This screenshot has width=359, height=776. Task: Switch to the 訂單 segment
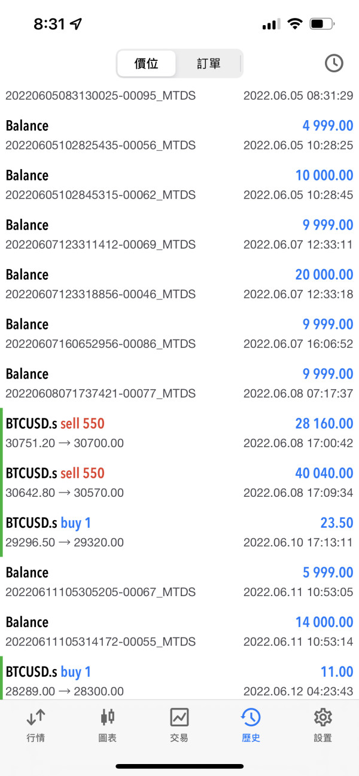point(209,63)
